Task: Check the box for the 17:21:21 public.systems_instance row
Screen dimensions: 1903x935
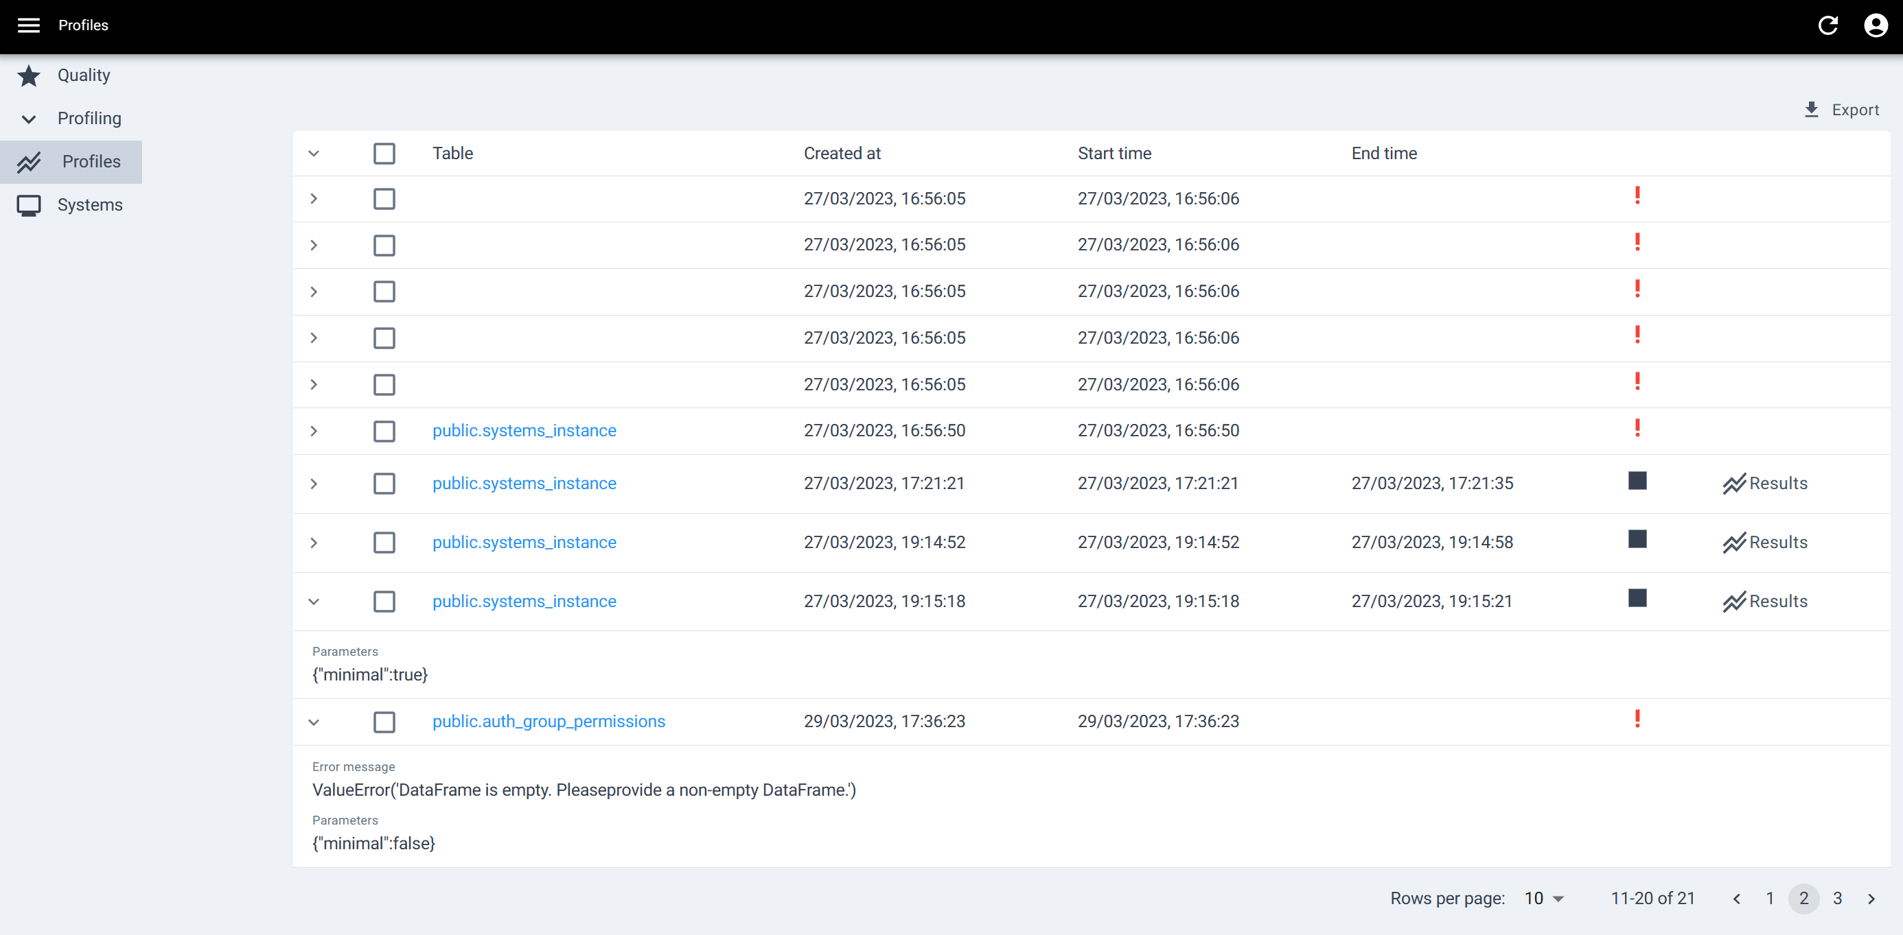Action: pos(384,484)
